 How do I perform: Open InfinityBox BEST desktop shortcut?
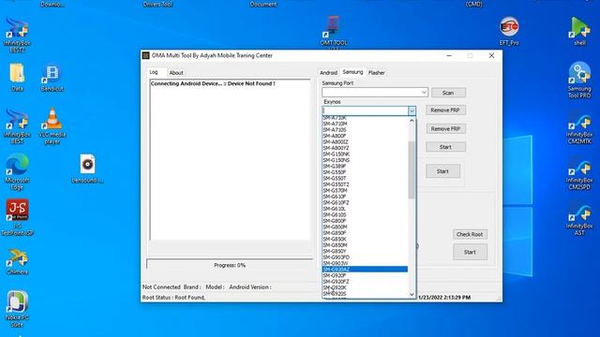[x=17, y=126]
